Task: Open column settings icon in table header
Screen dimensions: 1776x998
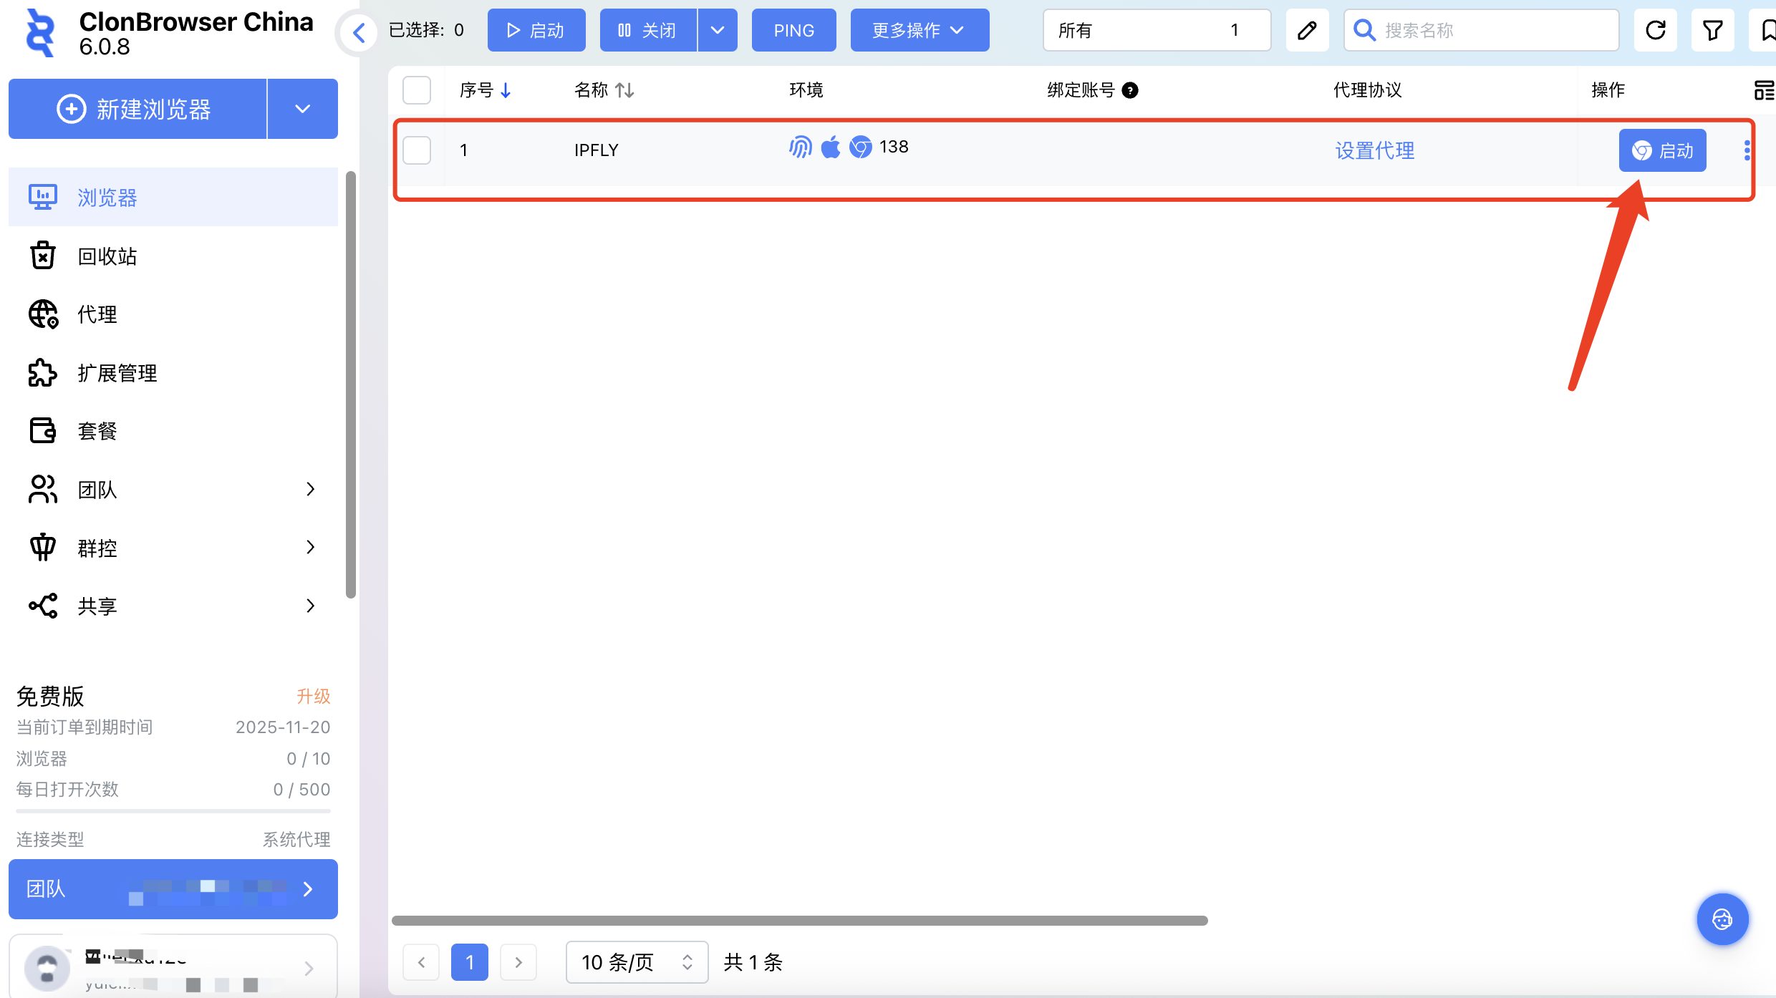Action: coord(1763,90)
